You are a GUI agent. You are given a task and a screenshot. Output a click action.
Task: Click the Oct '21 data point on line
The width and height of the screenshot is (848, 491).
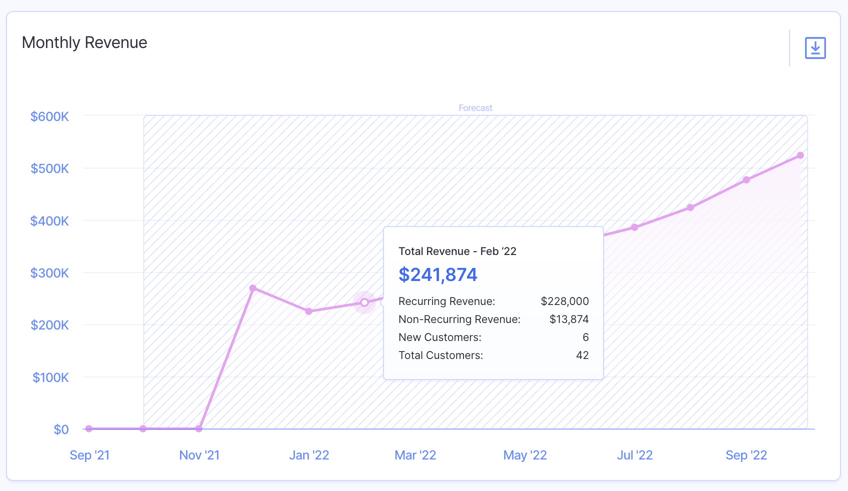(143, 428)
